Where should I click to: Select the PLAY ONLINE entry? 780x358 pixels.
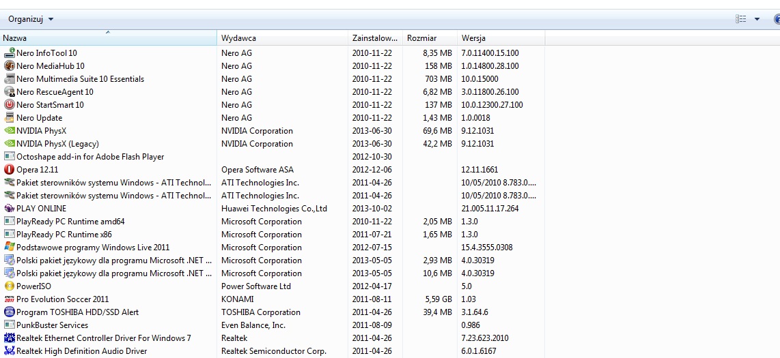tap(41, 209)
